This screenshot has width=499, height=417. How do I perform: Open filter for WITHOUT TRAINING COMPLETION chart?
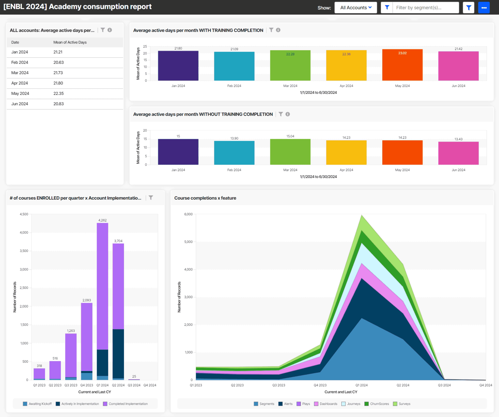[281, 114]
